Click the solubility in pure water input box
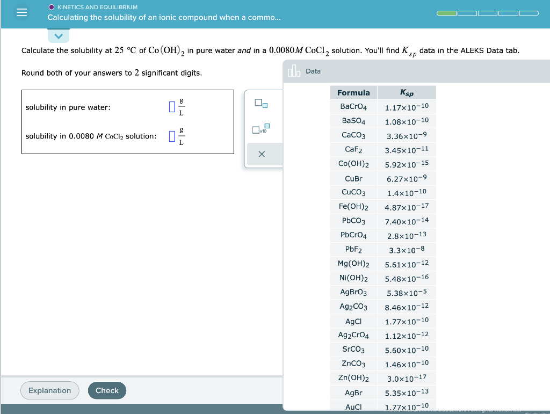The height and width of the screenshot is (414, 550). 171,107
